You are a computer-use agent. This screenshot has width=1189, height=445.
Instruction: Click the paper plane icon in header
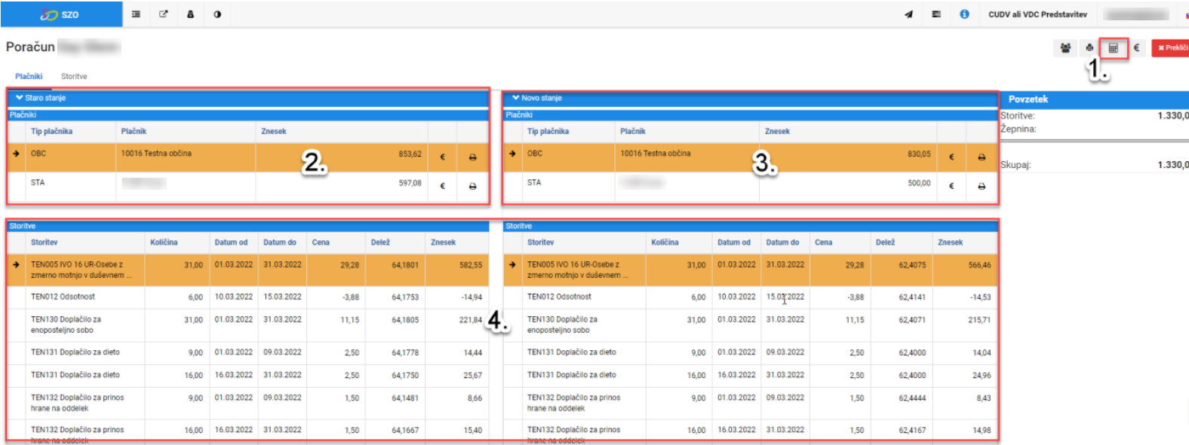908,14
